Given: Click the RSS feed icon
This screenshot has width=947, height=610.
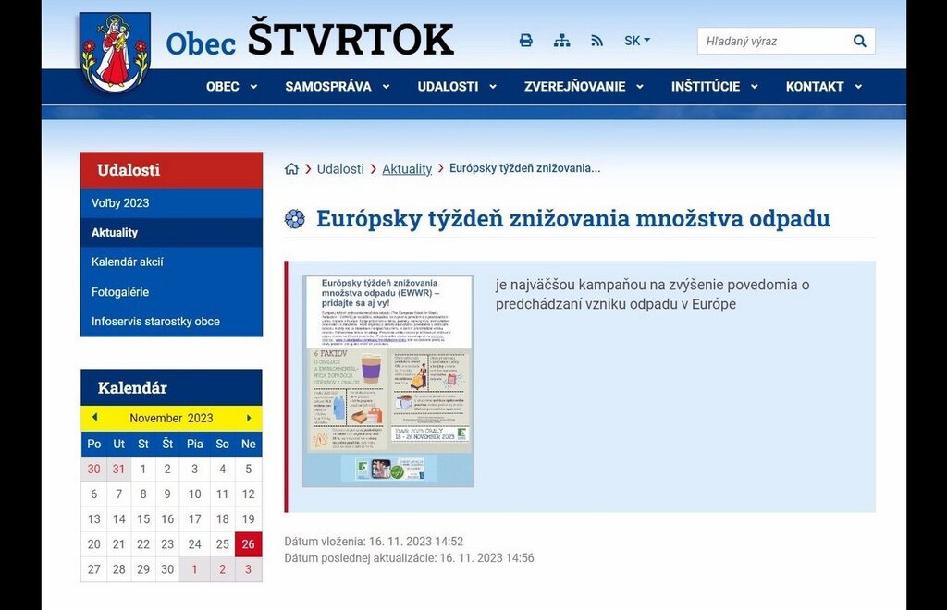Looking at the screenshot, I should pyautogui.click(x=596, y=41).
